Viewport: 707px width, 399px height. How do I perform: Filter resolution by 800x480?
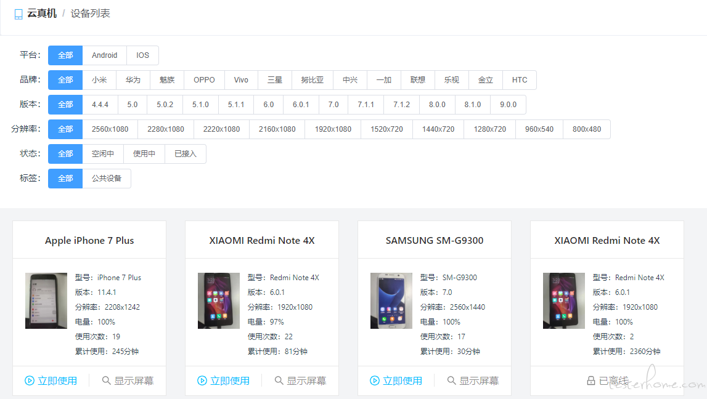(587, 129)
